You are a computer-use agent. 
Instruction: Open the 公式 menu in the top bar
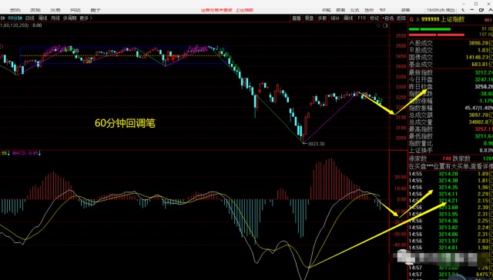[354, 10]
